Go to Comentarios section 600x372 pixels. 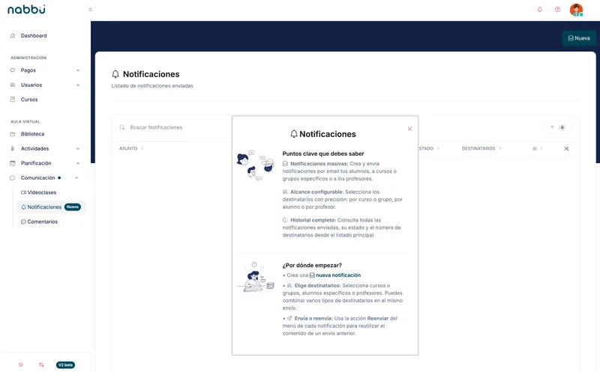[x=40, y=222]
